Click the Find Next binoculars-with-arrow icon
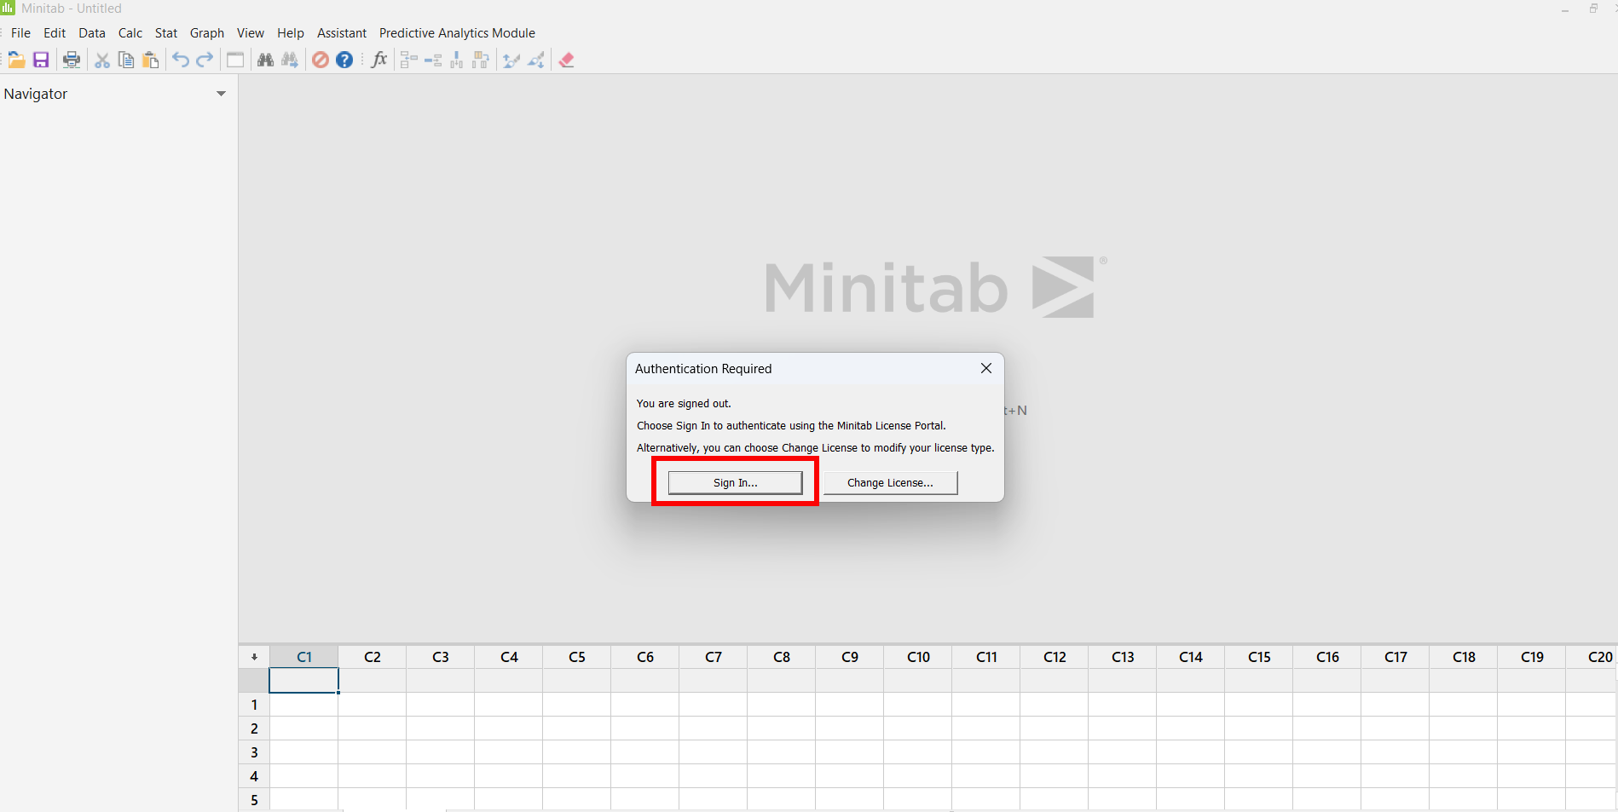Viewport: 1618px width, 812px height. (x=290, y=60)
